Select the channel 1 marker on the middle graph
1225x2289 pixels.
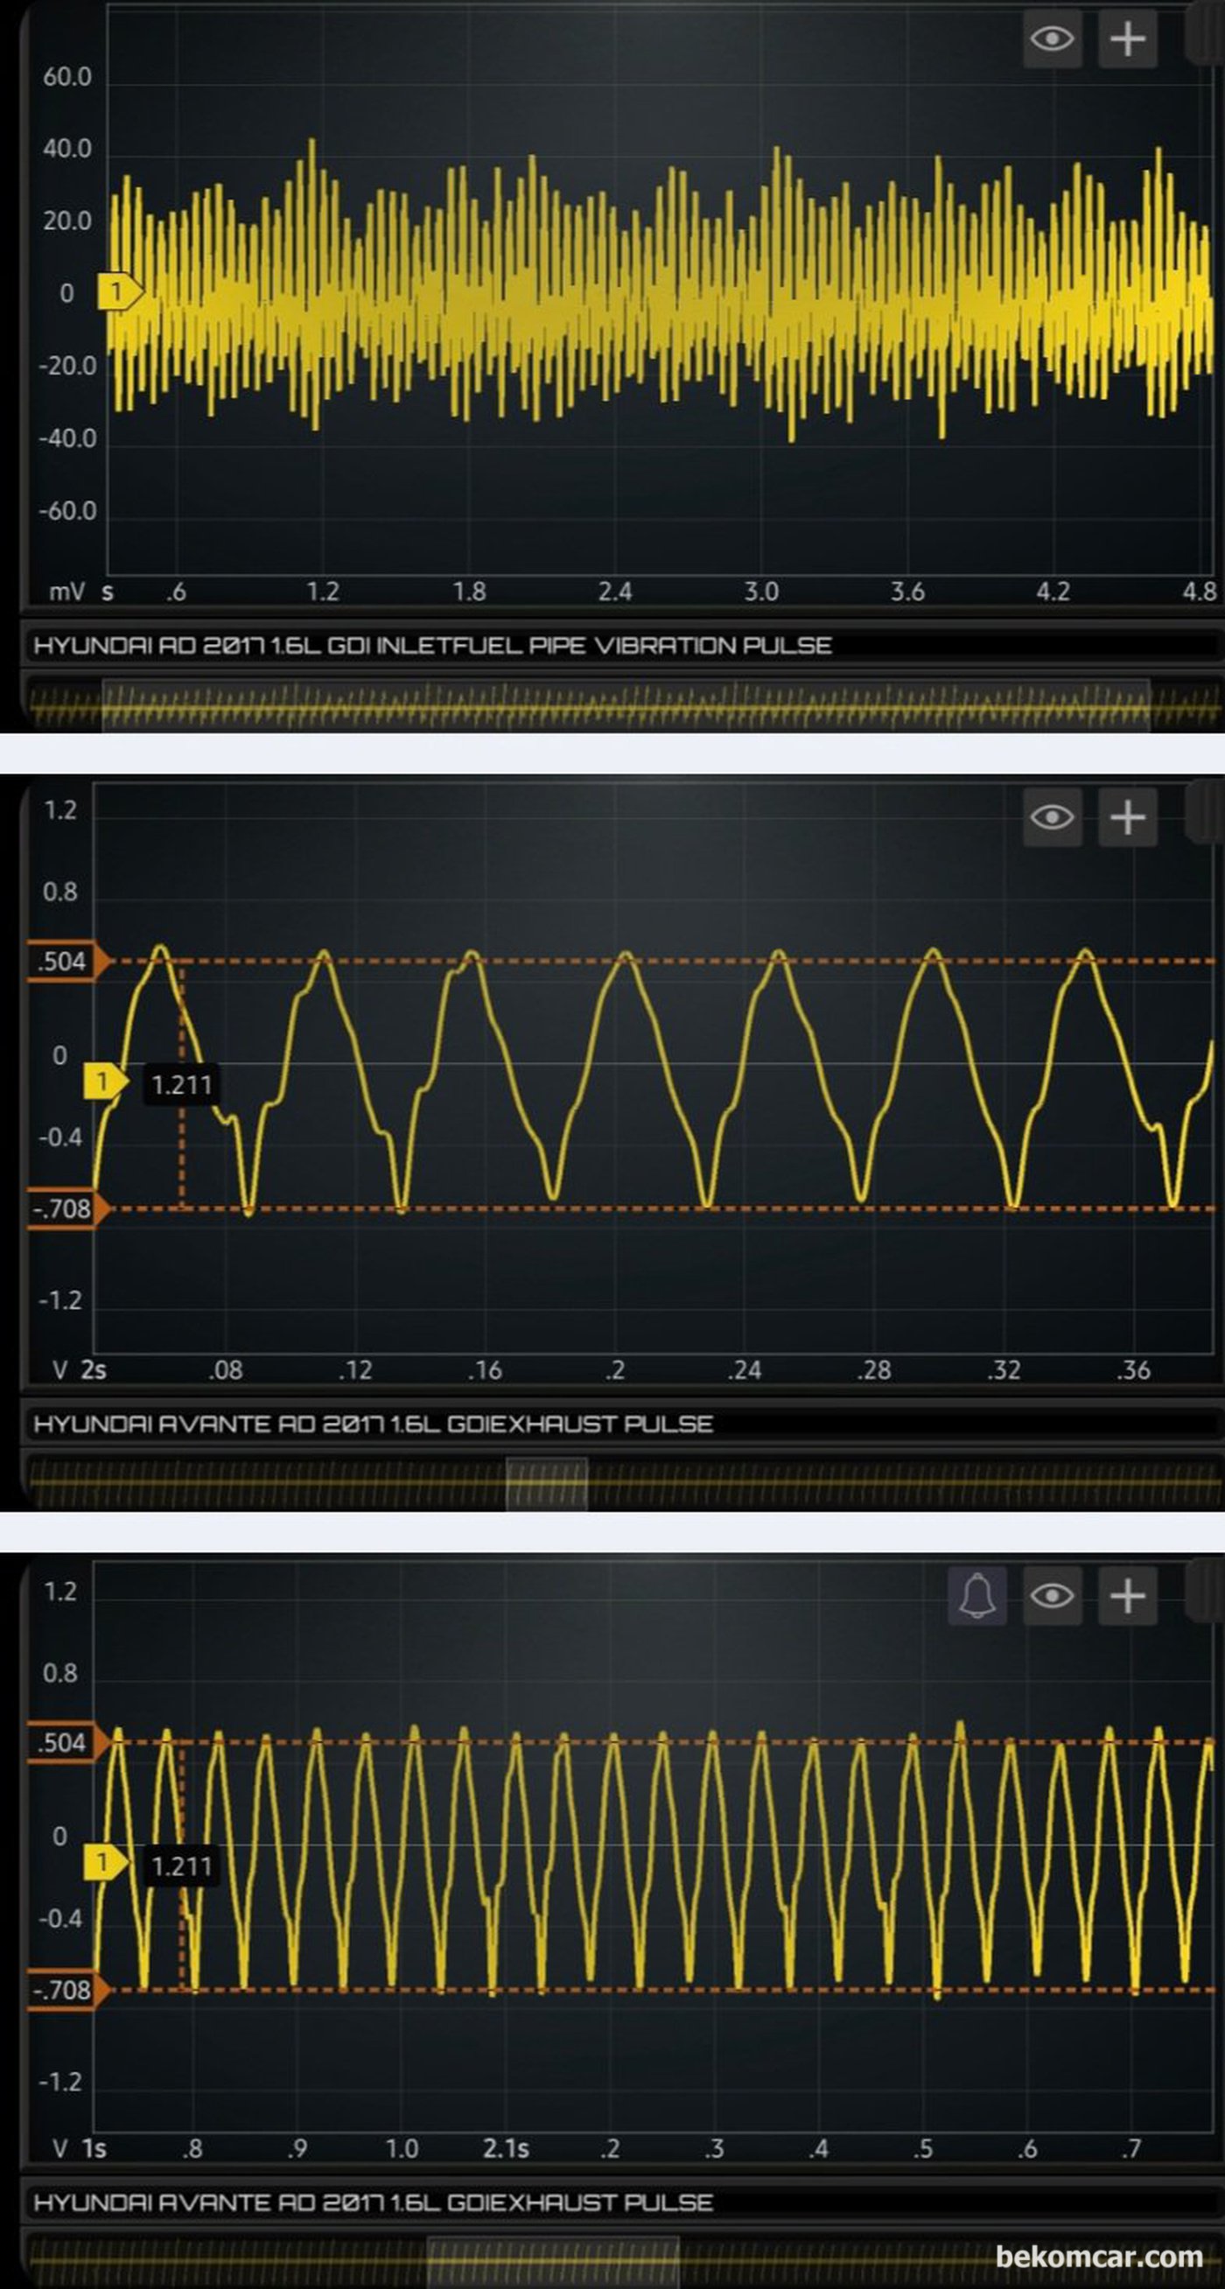click(104, 1081)
